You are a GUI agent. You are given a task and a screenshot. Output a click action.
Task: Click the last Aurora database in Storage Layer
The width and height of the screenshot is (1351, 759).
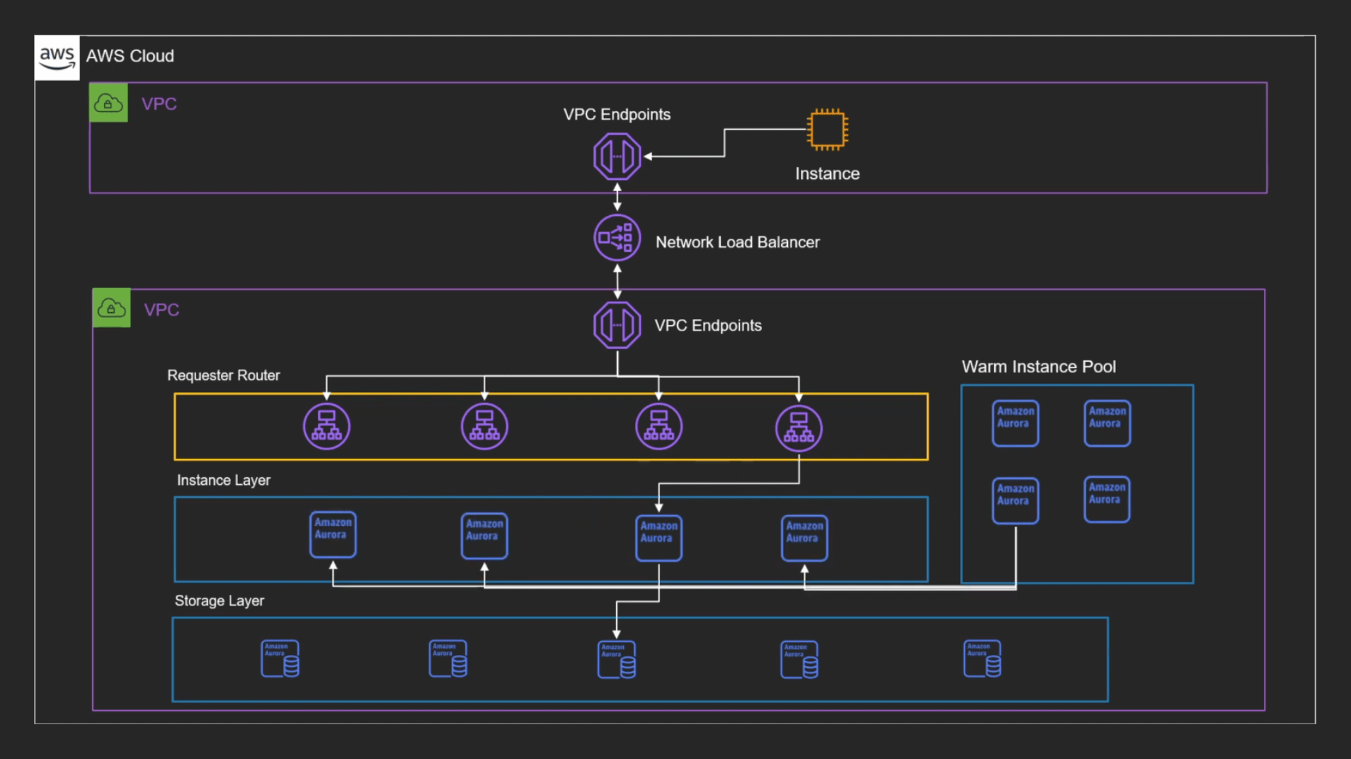(982, 658)
